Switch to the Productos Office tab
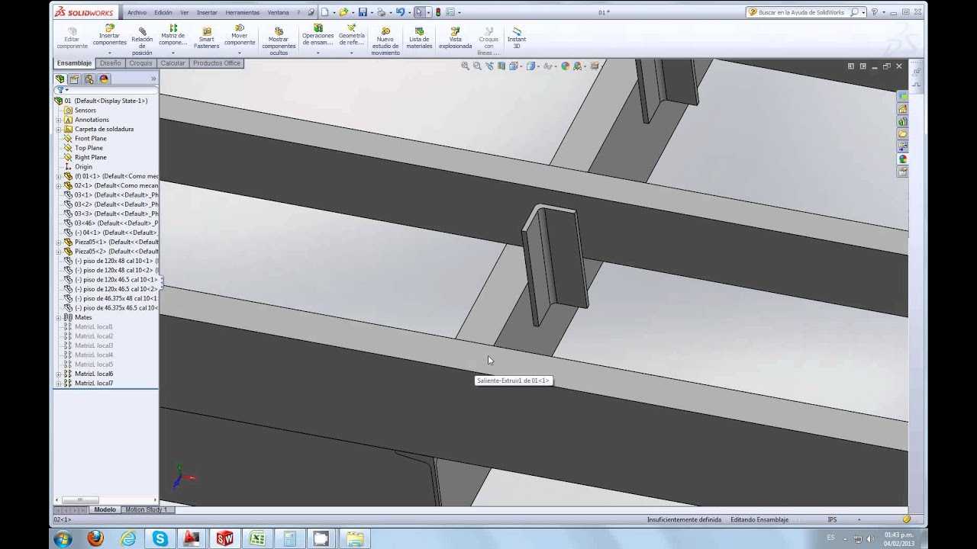 (x=217, y=63)
